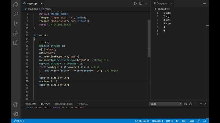Open the Accounts menu
Screen dimensions: 220x123
click(16, 105)
